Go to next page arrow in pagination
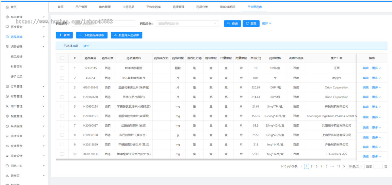Image resolution: width=392 pixels, height=185 pixels. [344, 166]
